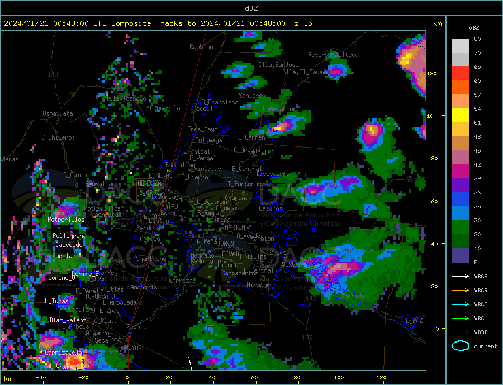This screenshot has width=503, height=385.
Task: Click the Villavicencio place label
Action: pos(124,98)
